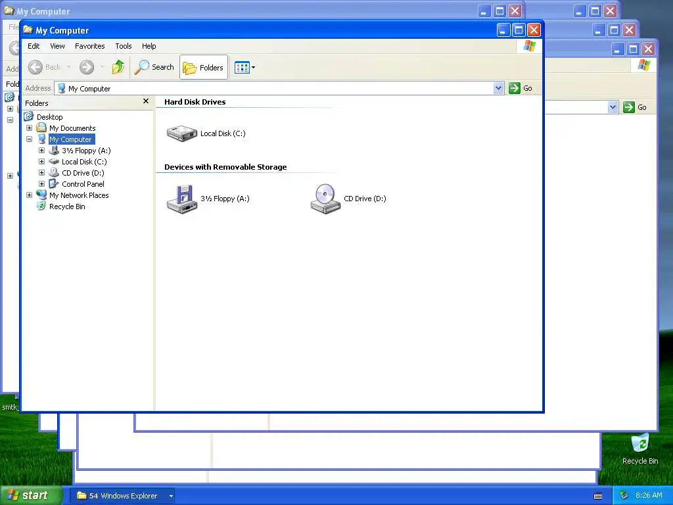Expand CD Drive (D:) tree node

coord(41,173)
